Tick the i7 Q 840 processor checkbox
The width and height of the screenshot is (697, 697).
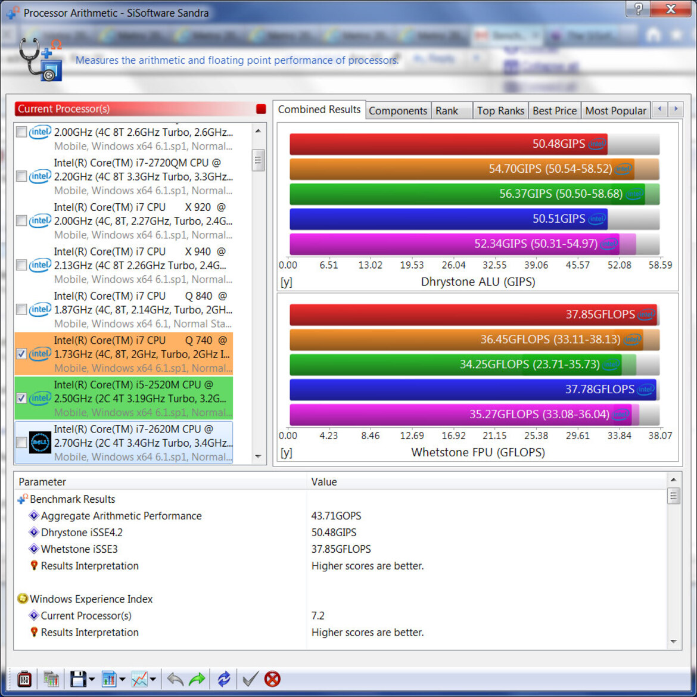click(x=21, y=309)
